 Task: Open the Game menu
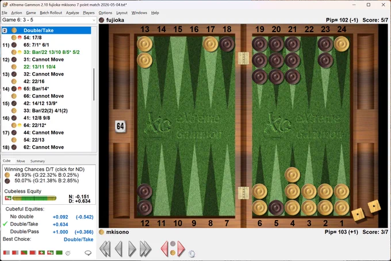[x=31, y=13]
